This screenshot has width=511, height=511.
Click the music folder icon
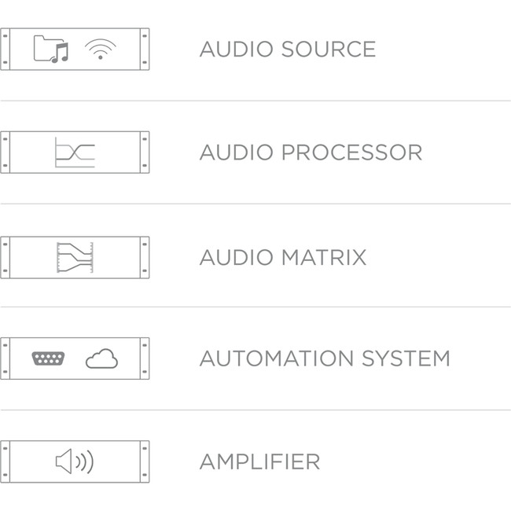[51, 50]
